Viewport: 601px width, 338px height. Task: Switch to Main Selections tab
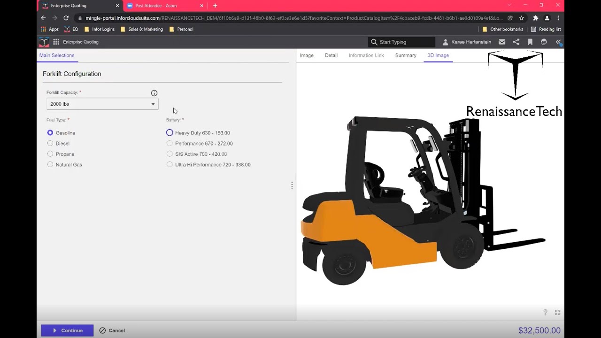[57, 55]
